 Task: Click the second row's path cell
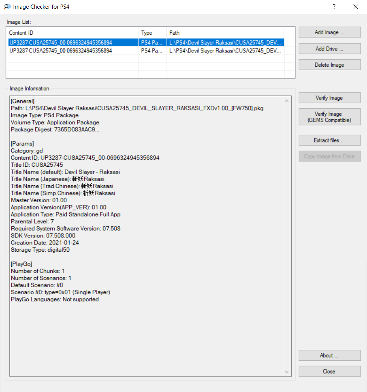click(225, 51)
